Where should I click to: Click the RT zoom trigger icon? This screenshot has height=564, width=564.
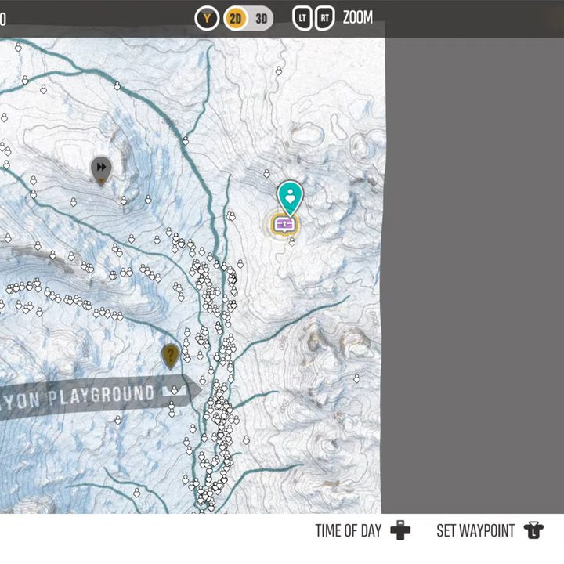click(x=325, y=18)
